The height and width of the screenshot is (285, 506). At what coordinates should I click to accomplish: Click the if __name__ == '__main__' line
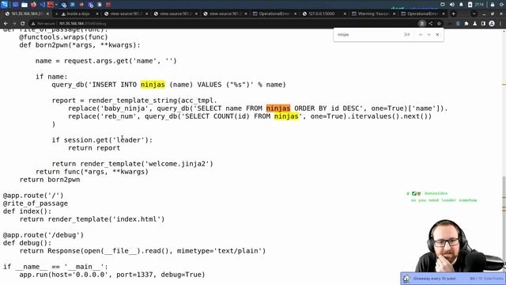tap(55, 267)
